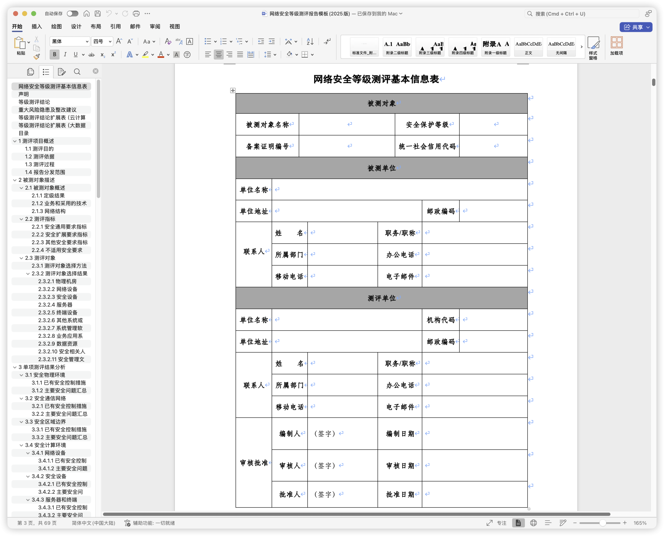Select the 附录二级标题 style
Image resolution: width=664 pixels, height=536 pixels.
point(397,47)
